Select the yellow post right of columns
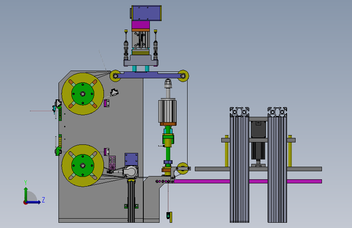The height and width of the screenshot is (228, 352). [290, 151]
